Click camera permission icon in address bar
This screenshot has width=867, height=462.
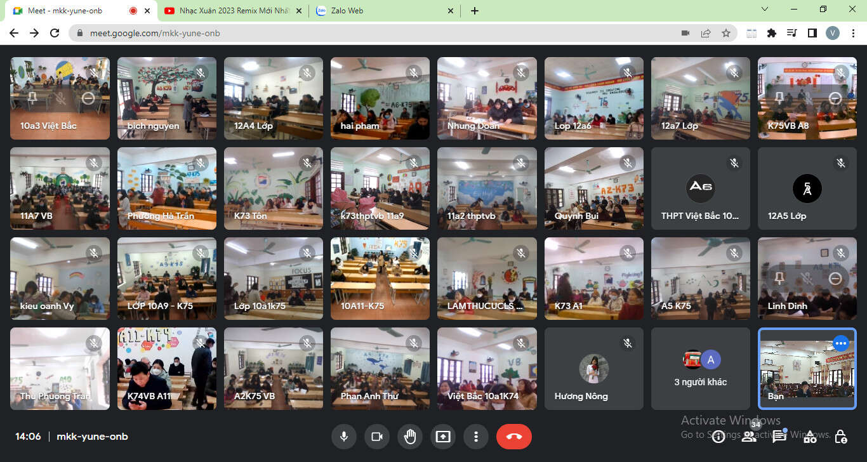pyautogui.click(x=685, y=33)
